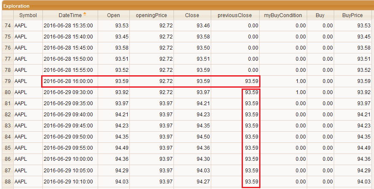Click the date 2016-06-28 15:50:00
This screenshot has width=374, height=189.
pos(68,59)
